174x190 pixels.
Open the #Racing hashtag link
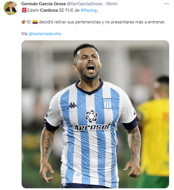point(89,10)
